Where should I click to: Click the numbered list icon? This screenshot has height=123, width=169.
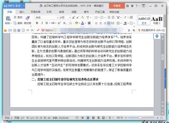click(x=102, y=18)
